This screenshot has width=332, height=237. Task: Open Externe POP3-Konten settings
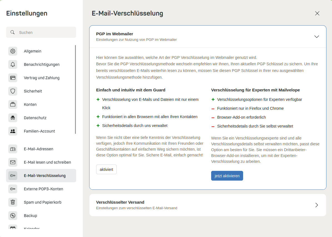click(x=41, y=189)
